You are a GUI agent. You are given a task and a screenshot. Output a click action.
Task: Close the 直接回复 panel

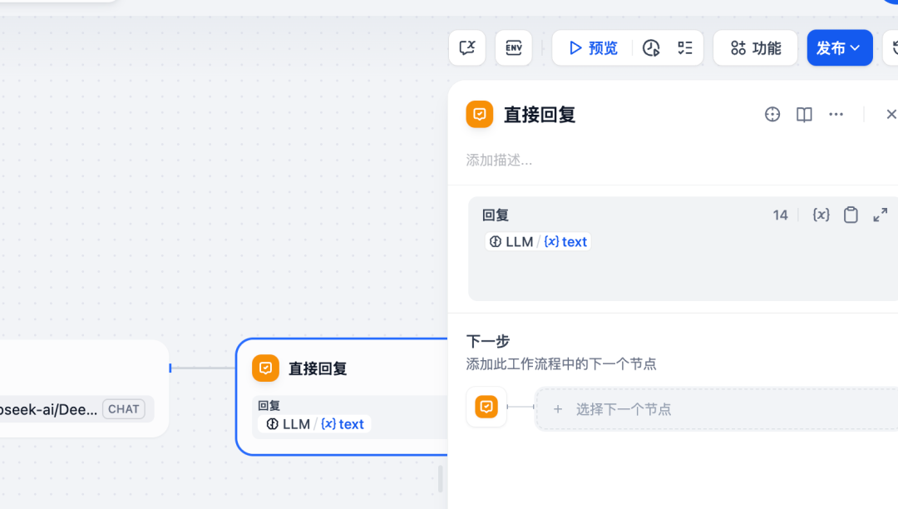coord(891,114)
